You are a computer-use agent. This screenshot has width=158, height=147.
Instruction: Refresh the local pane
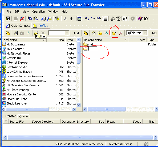click(29, 33)
